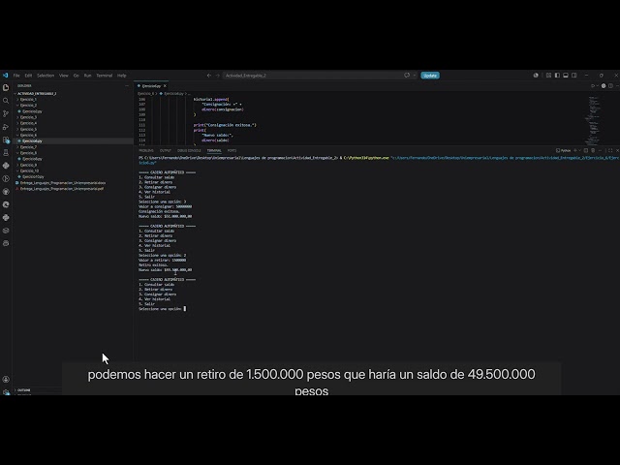Open the Testing flask view
This screenshot has height=465, width=620.
coord(6,153)
